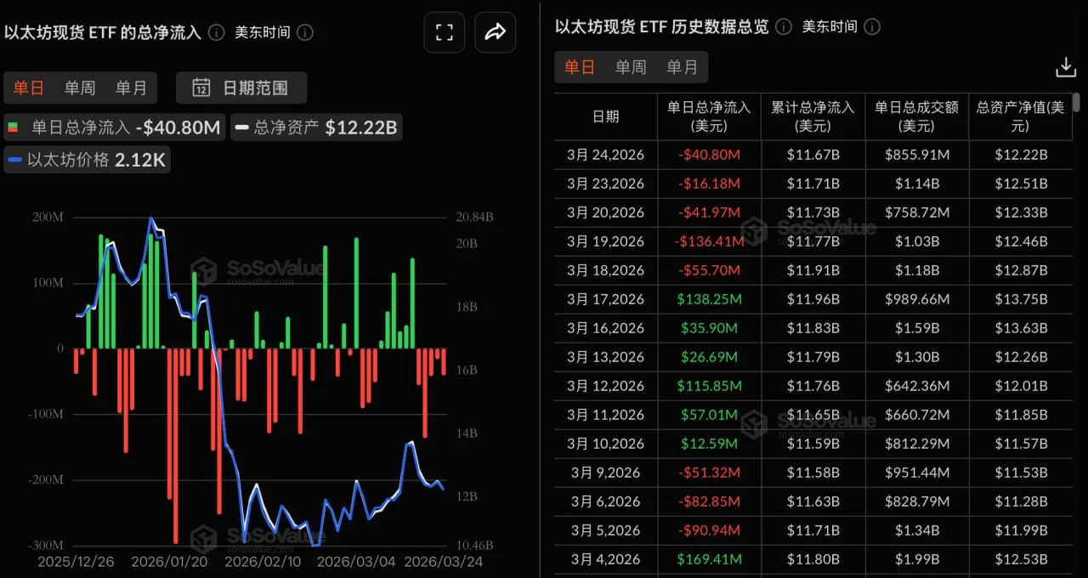
Task: Select the 3月 12,2026 date cell
Action: click(605, 386)
